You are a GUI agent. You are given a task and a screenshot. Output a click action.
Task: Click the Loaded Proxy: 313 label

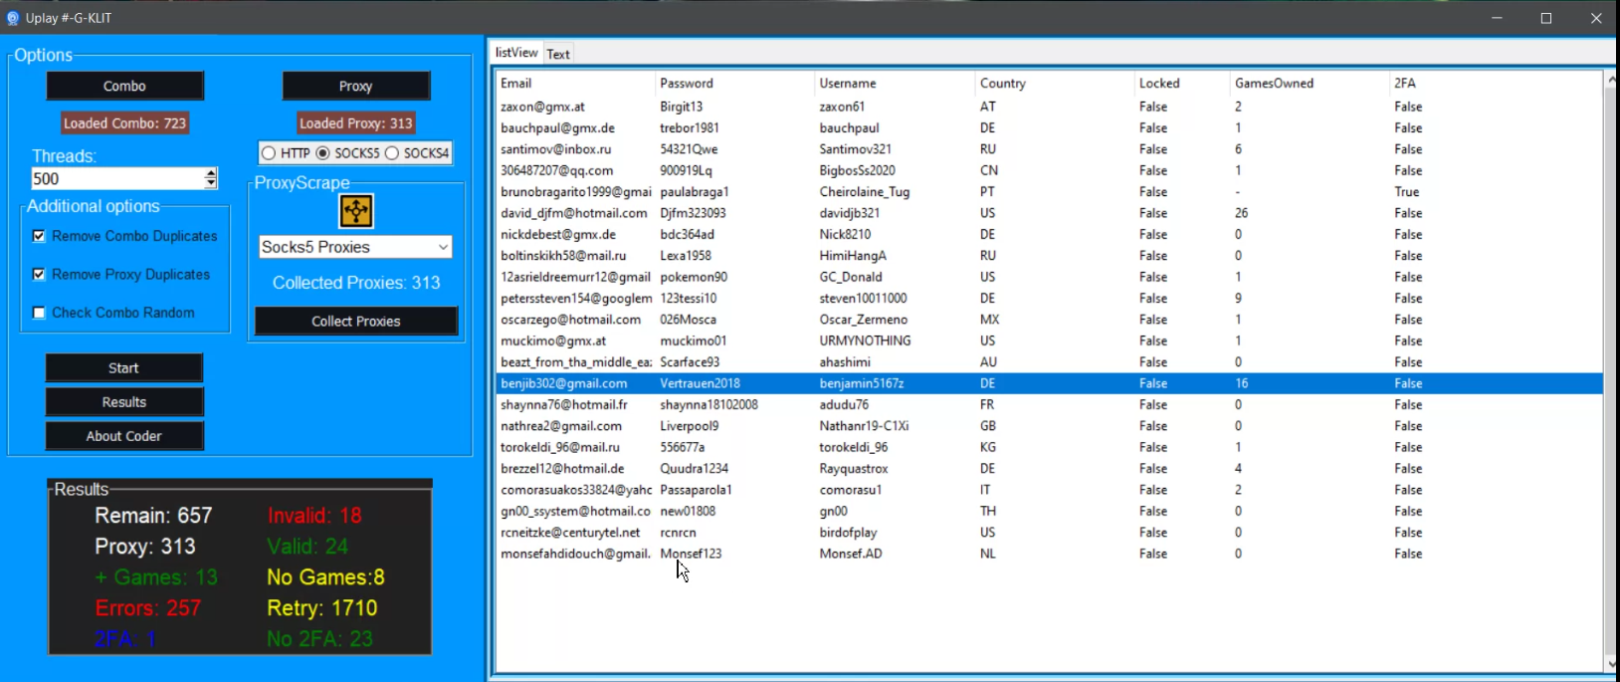(x=356, y=123)
